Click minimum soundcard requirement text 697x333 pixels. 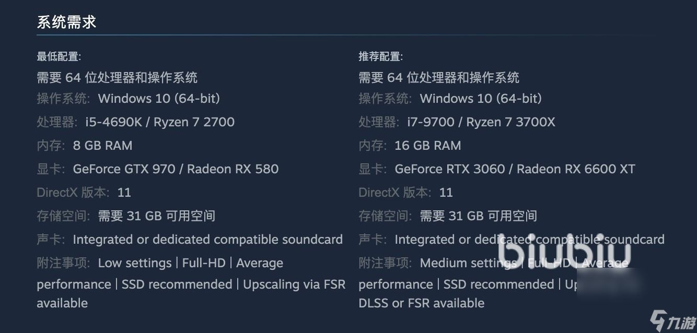click(208, 240)
